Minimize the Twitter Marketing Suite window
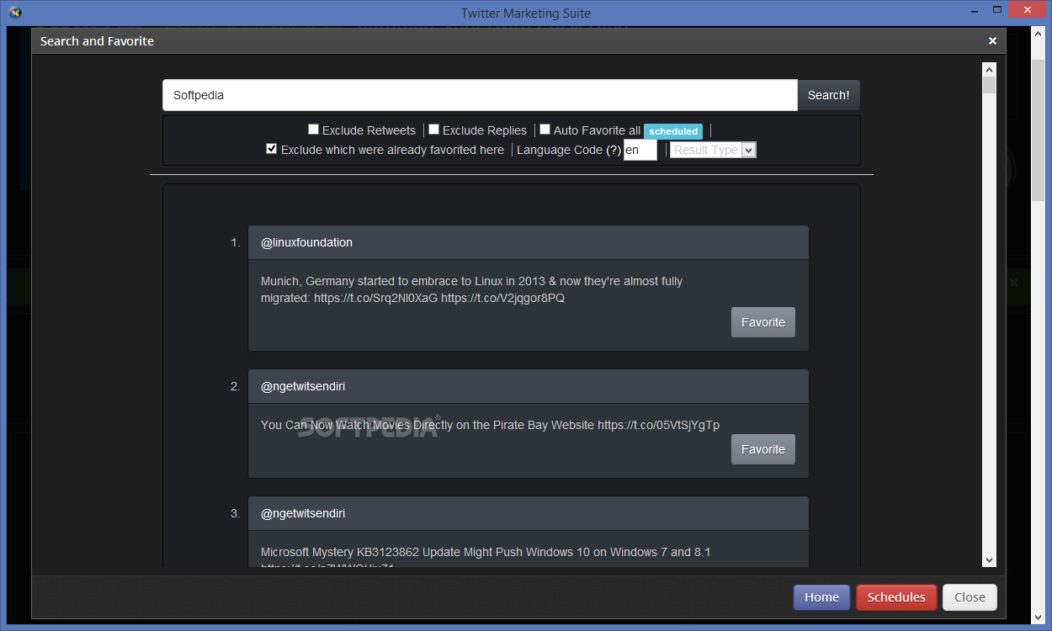 coord(974,11)
